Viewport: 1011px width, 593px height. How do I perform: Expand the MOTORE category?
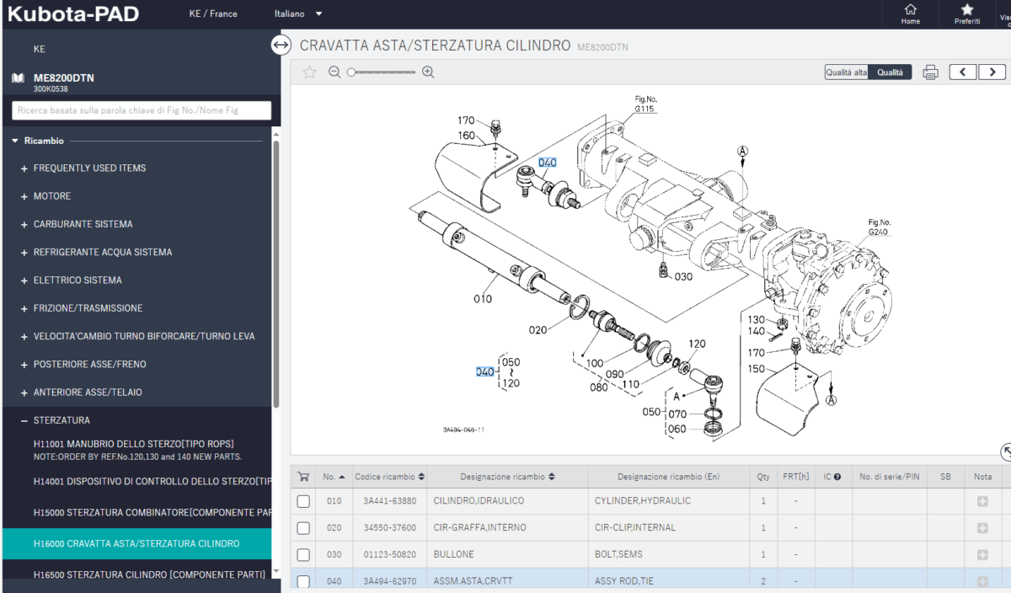[x=51, y=196]
